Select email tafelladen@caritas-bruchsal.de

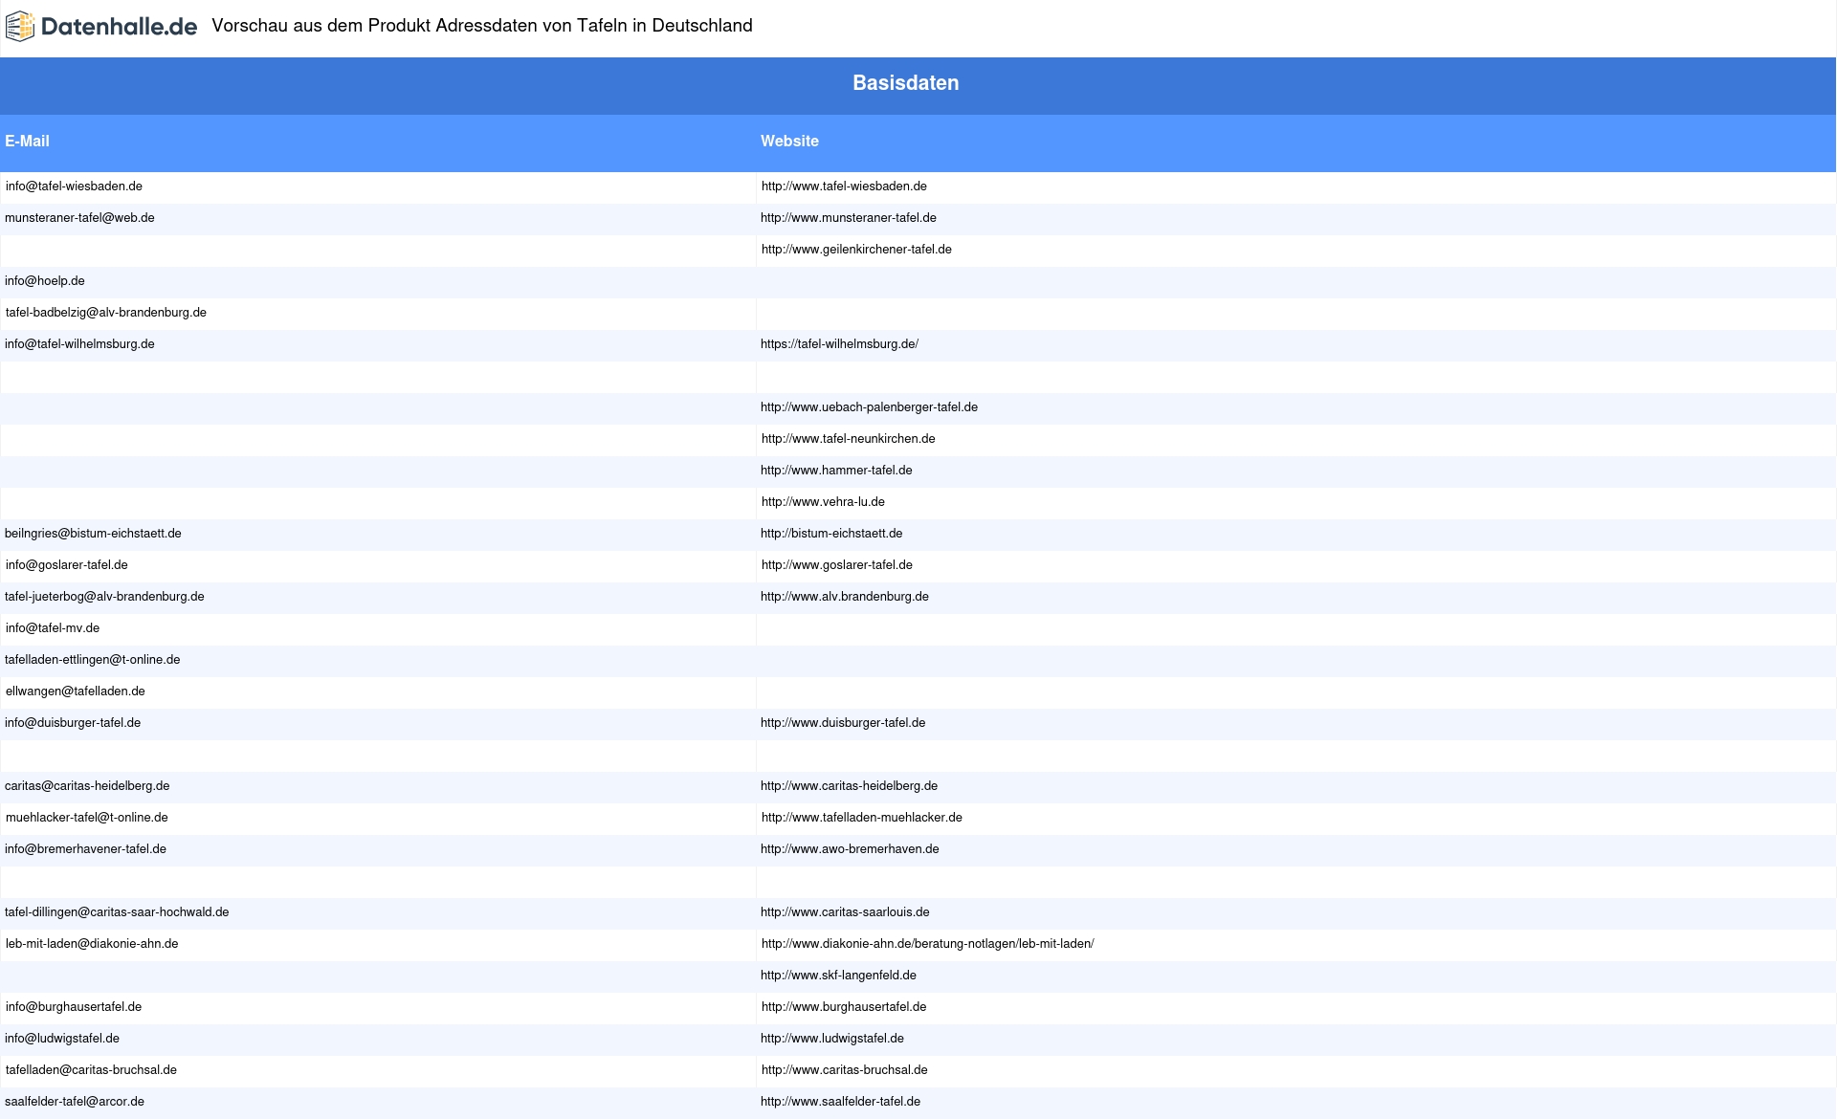coord(91,1070)
